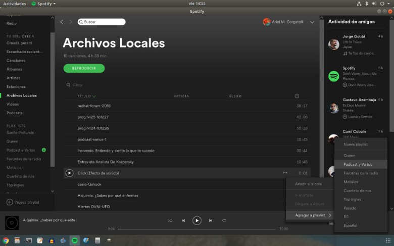Go forward with the right arrow
This screenshot has width=394, height=246.
(x=71, y=22)
